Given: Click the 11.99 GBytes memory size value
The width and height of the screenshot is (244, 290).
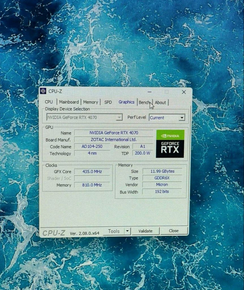Looking at the screenshot, I should 162,171.
